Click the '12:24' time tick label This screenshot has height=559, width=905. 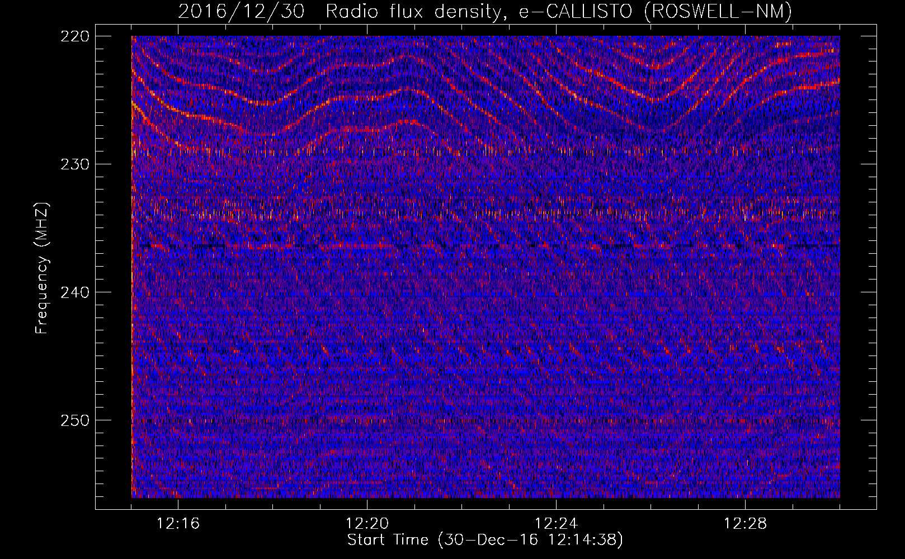pos(556,524)
